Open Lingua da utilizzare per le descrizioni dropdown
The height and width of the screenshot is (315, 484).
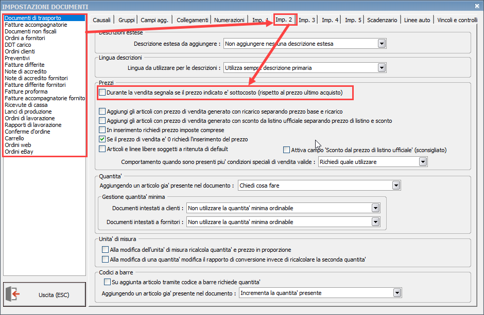382,68
